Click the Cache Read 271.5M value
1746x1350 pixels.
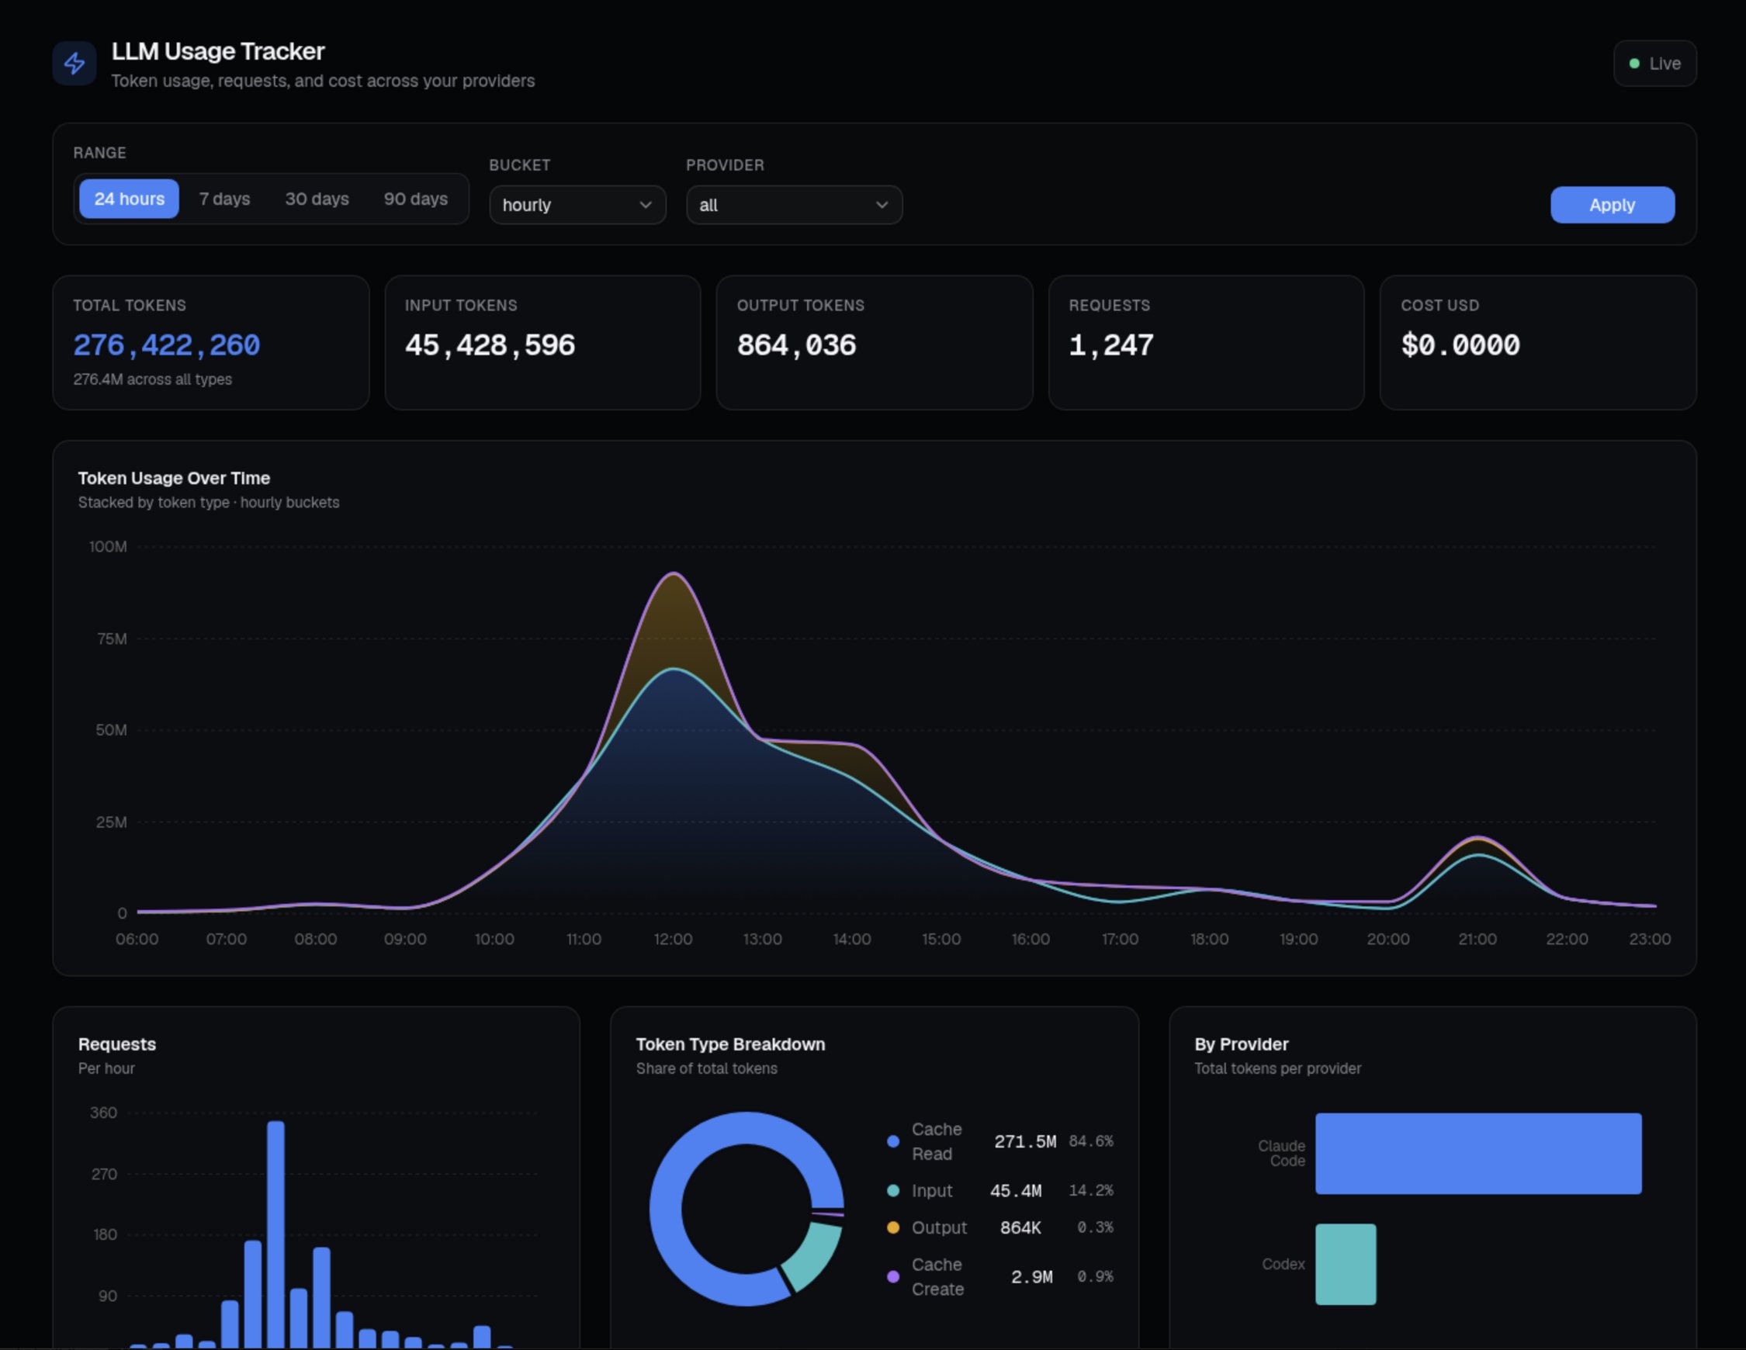tap(1025, 1141)
